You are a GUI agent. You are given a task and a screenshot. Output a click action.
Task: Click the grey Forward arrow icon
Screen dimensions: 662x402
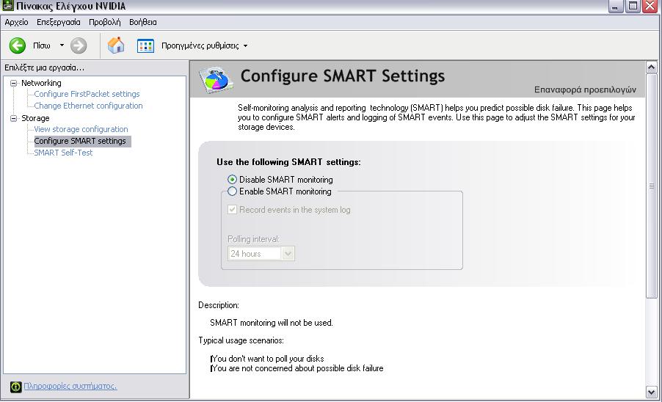[x=79, y=45]
